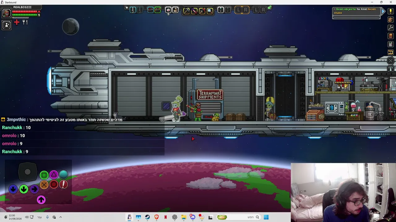
Task: Select the orange L hand slot
Action: (238, 10)
